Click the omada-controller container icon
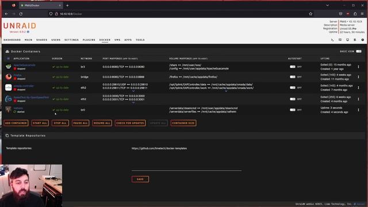Image resolution: width=368 pixels, height=207 pixels. tap(9, 87)
